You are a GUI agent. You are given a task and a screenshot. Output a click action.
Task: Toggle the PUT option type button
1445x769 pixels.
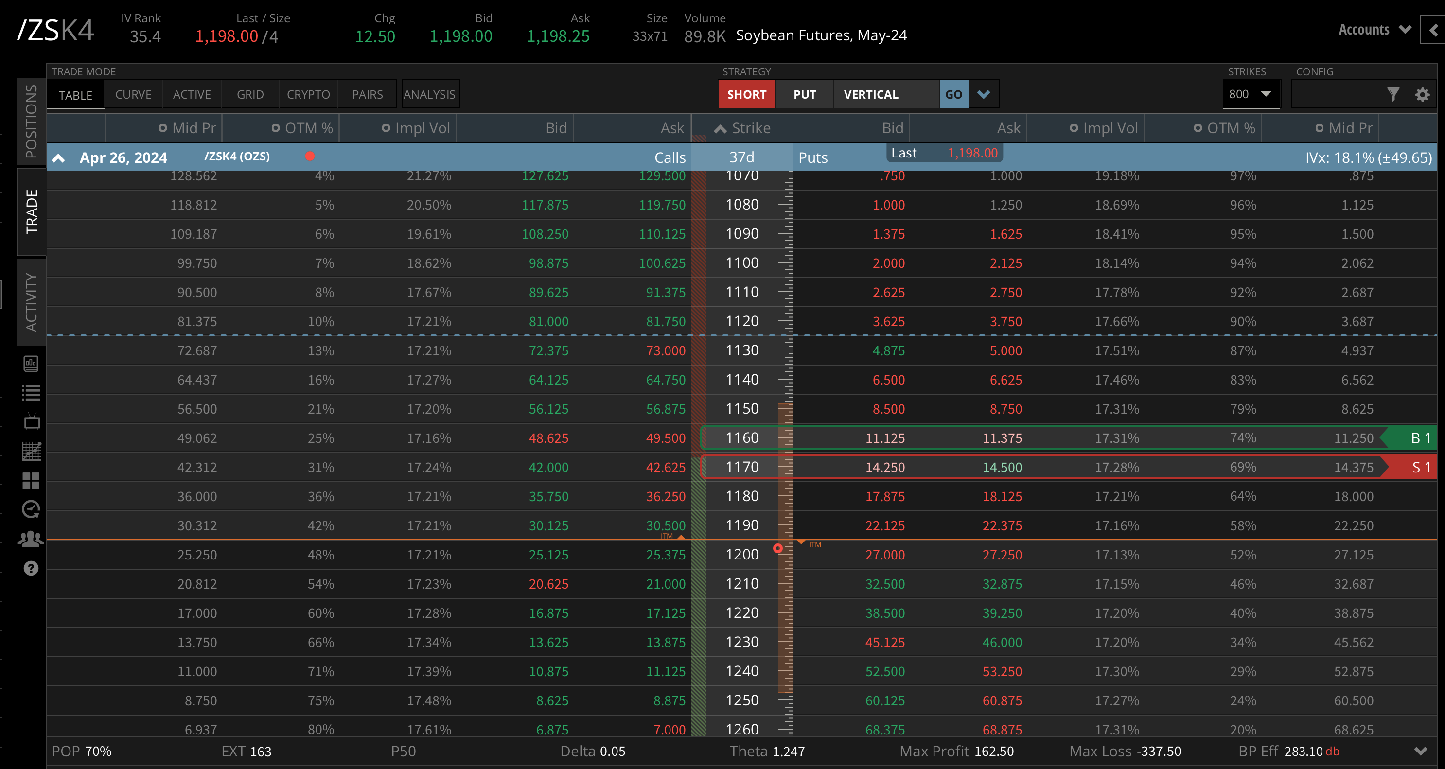pos(804,94)
